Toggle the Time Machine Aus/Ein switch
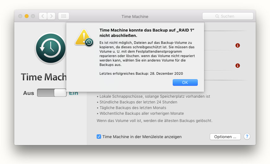270x164 pixels. (x=52, y=93)
